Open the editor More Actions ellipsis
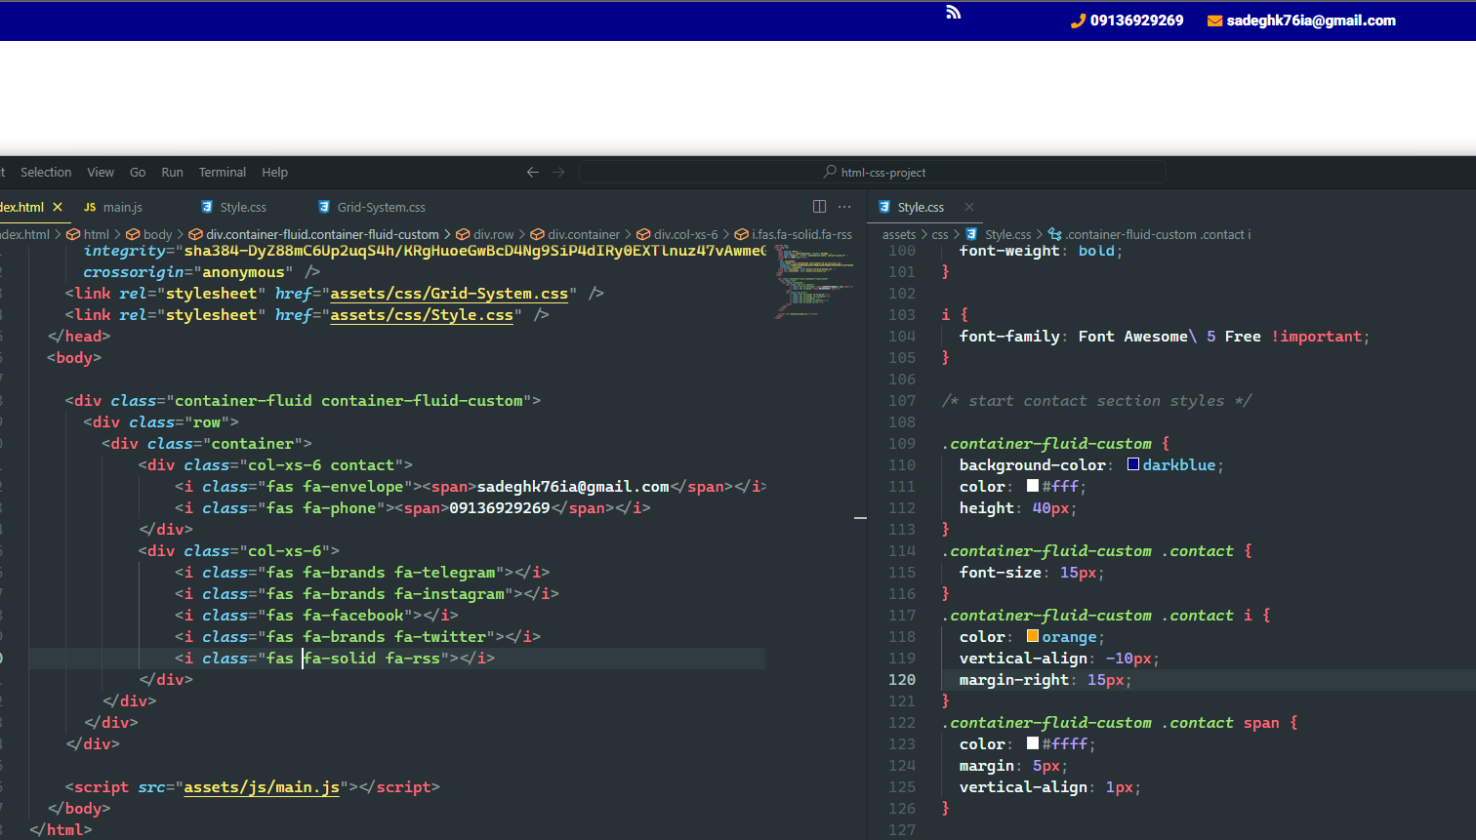This screenshot has height=840, width=1476. (844, 207)
